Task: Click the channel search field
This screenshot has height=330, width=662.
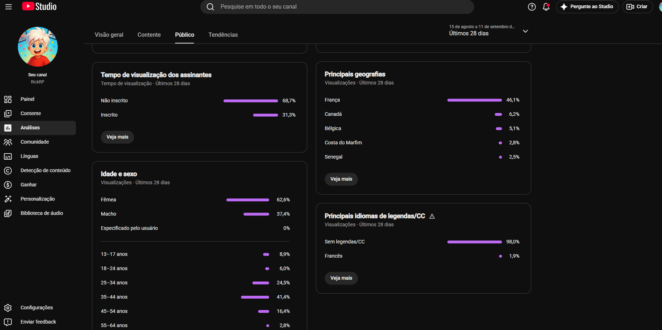Action: 337,7
